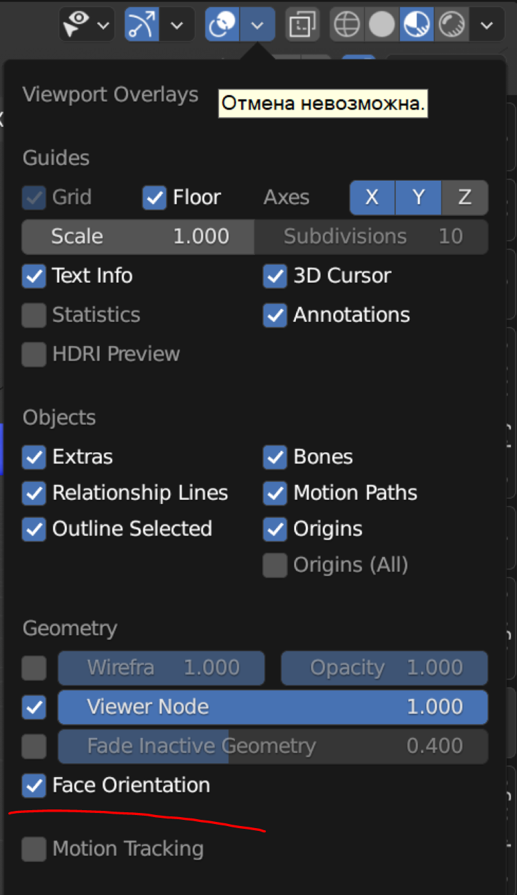
Task: Enable the Statistics checkbox
Action: [34, 315]
